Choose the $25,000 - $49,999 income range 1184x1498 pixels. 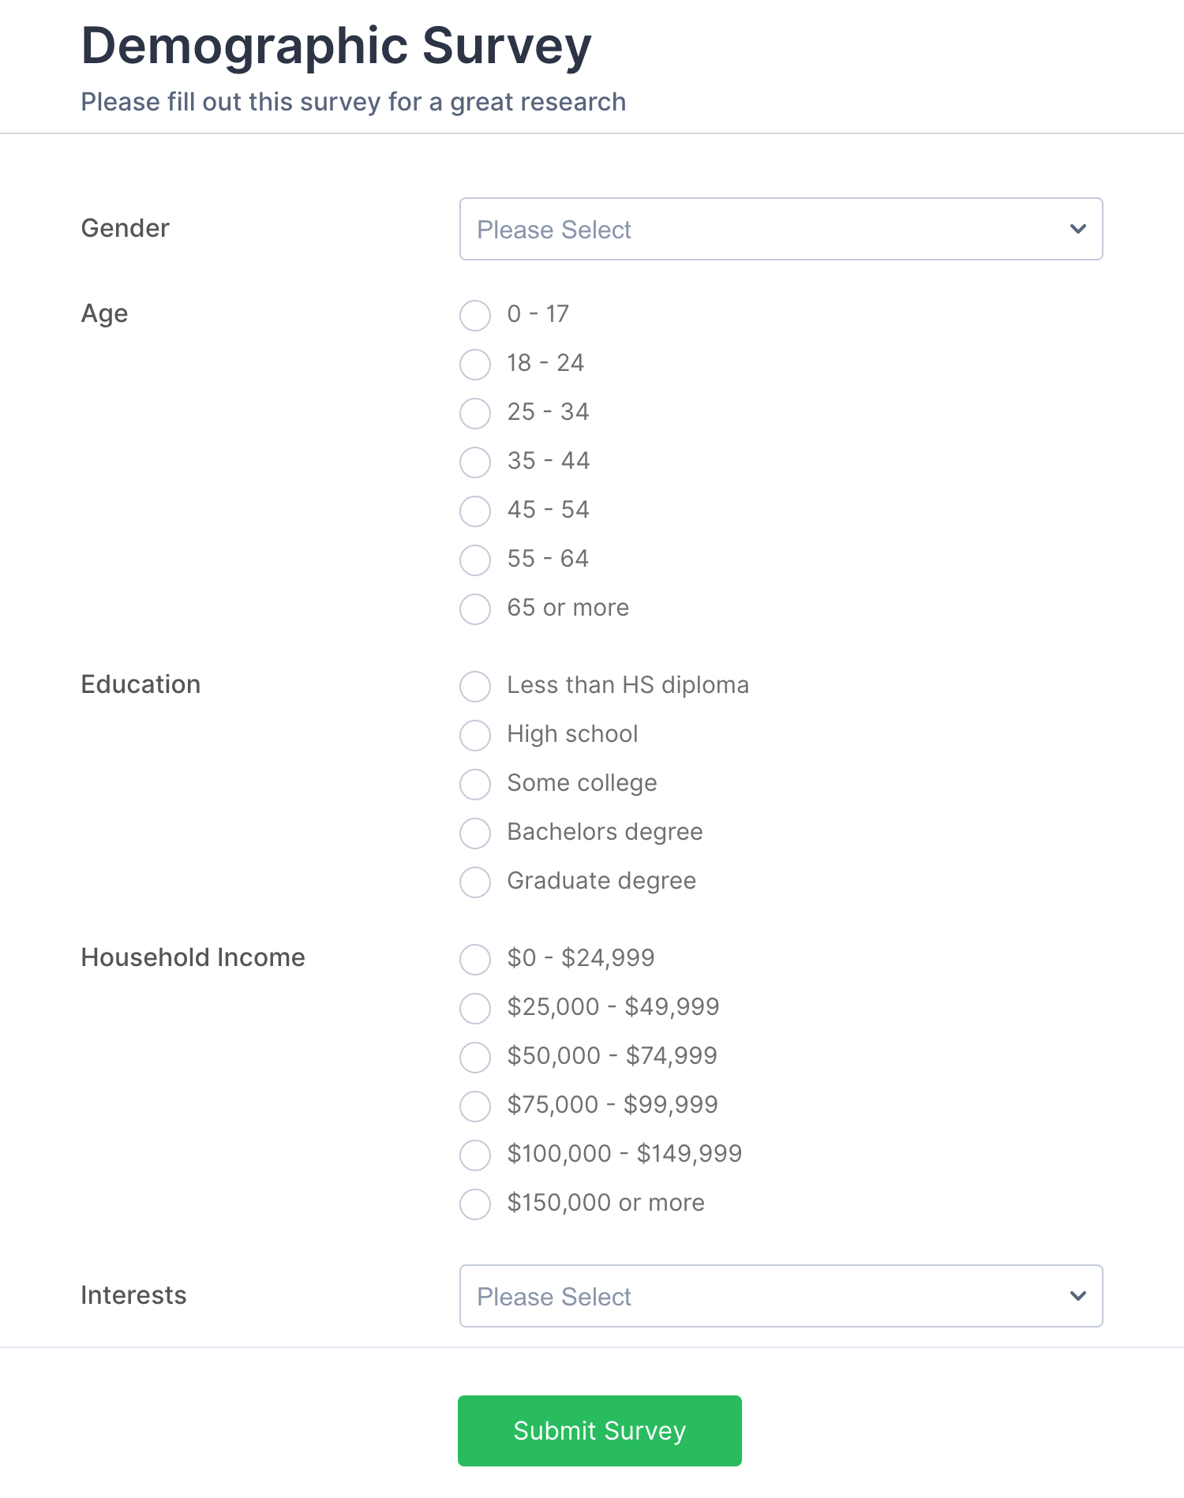click(x=475, y=1008)
